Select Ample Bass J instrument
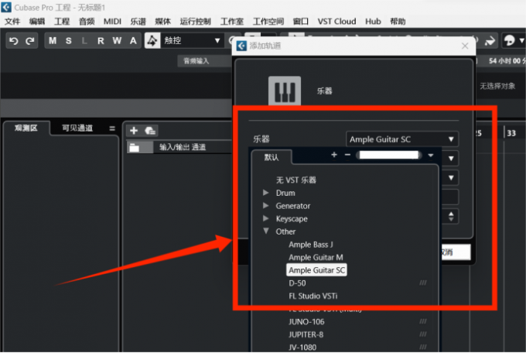This screenshot has height=353, width=526. (x=311, y=245)
